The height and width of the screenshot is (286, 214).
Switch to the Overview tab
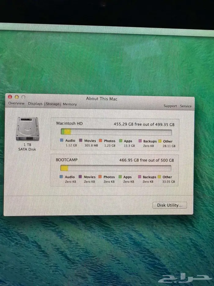click(x=17, y=104)
